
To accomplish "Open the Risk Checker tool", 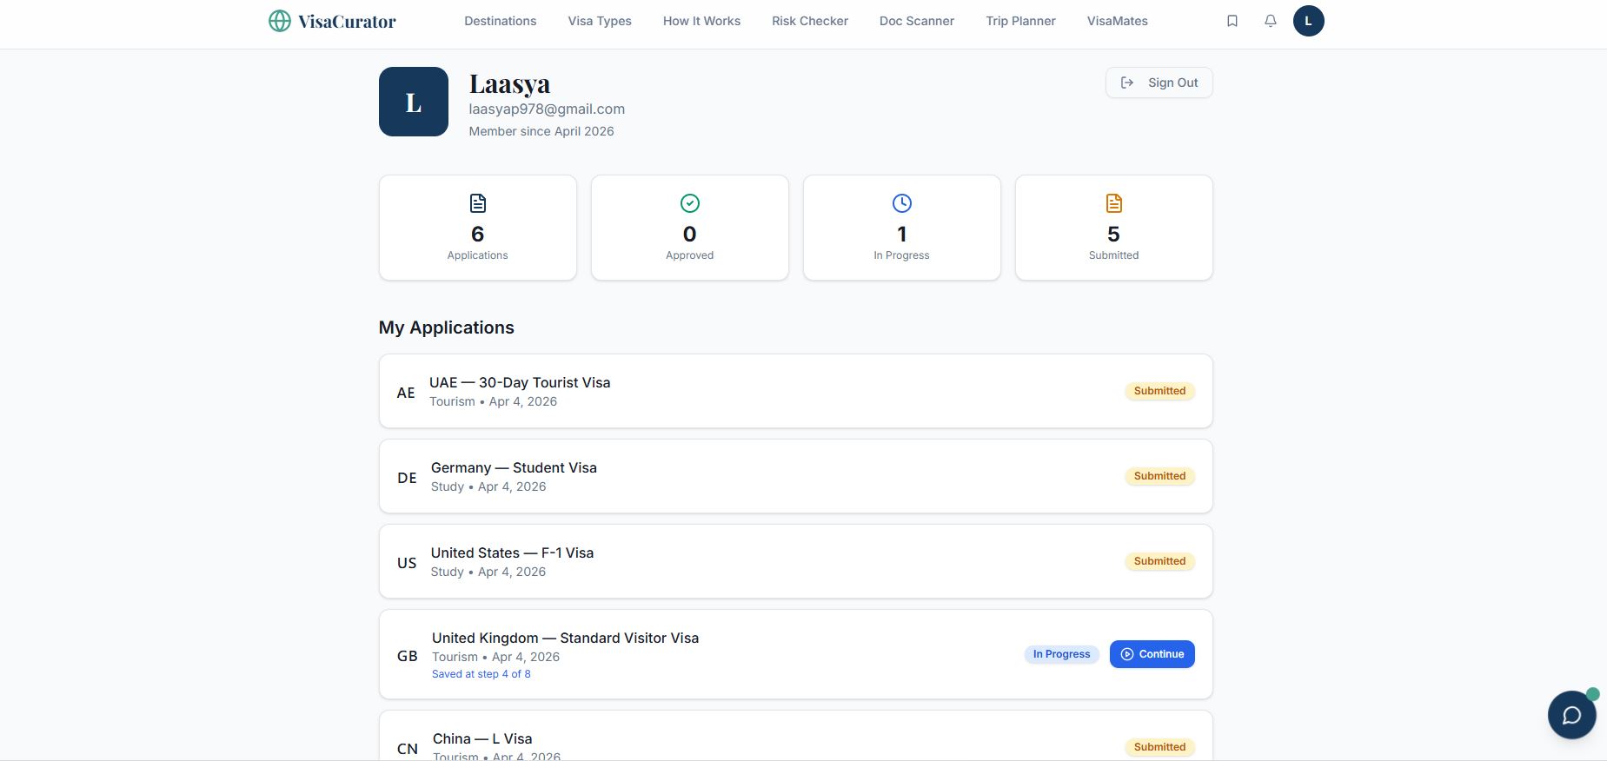I will (x=810, y=21).
